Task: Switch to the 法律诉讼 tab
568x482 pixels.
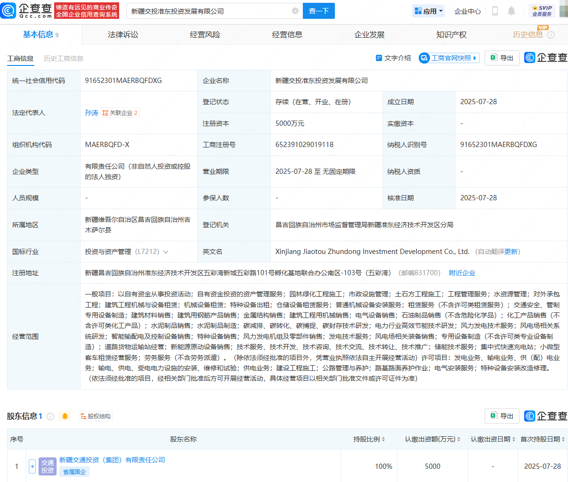Action: tap(123, 35)
